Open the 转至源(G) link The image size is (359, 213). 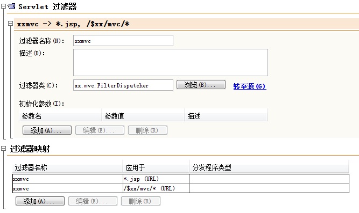(x=250, y=86)
